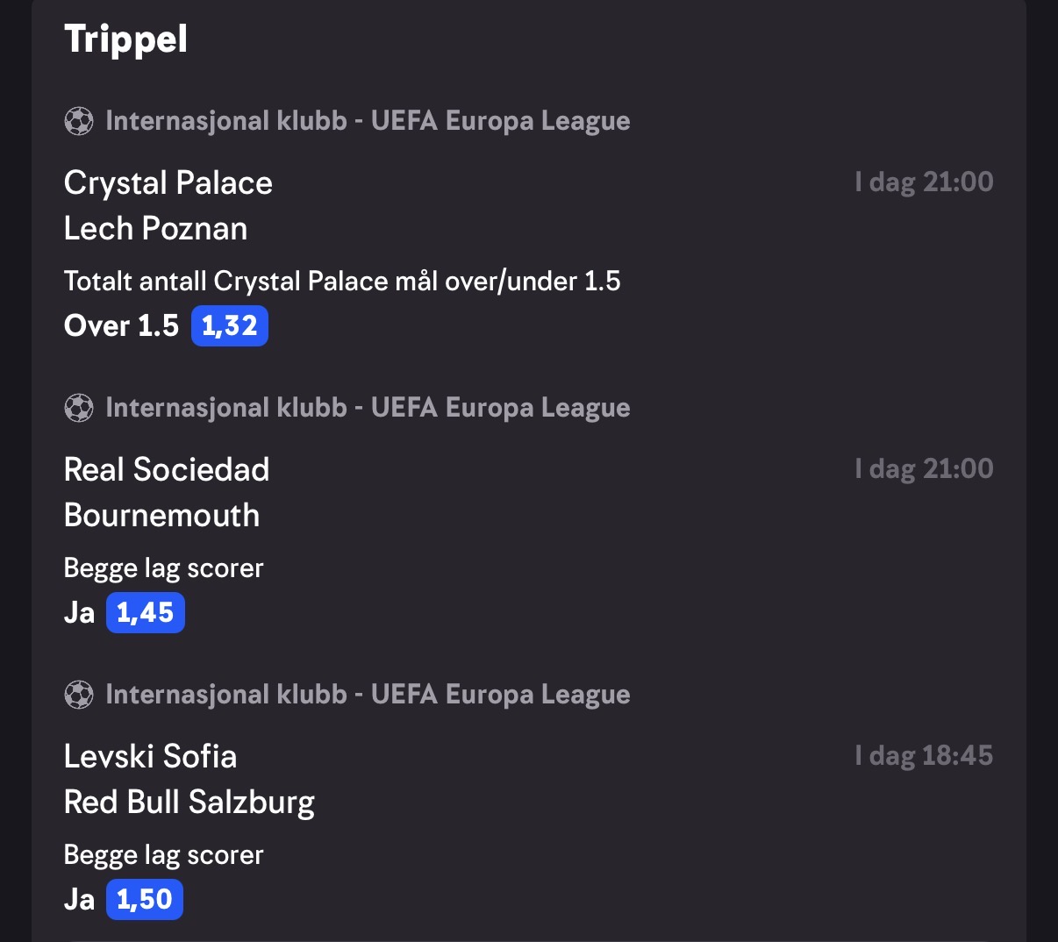The height and width of the screenshot is (942, 1058).
Task: Click the football icon above Crystal Palace match
Action: (79, 121)
